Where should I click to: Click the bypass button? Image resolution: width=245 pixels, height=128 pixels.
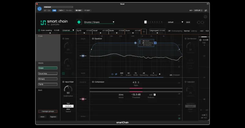point(53,117)
